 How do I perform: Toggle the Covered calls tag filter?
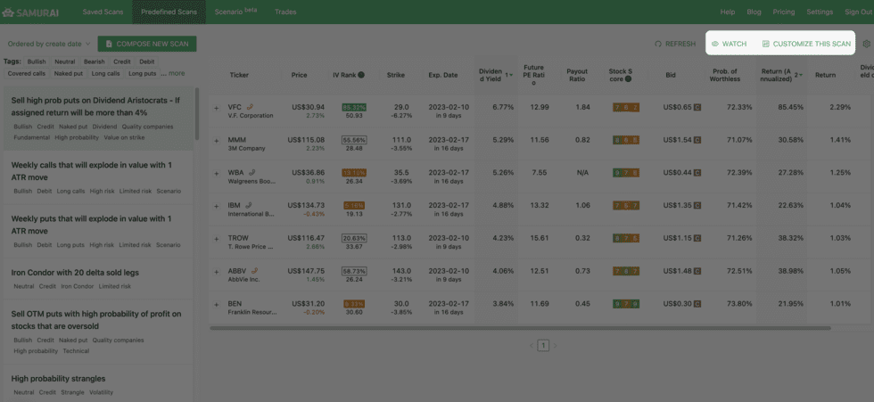click(27, 73)
